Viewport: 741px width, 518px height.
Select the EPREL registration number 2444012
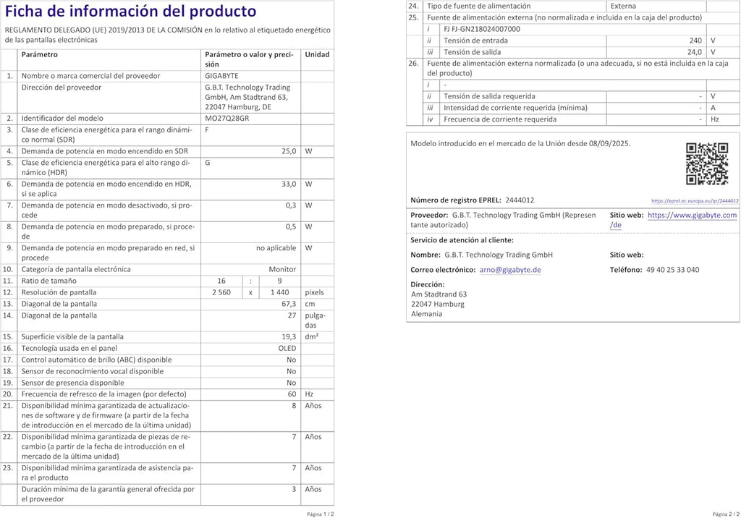pos(520,200)
